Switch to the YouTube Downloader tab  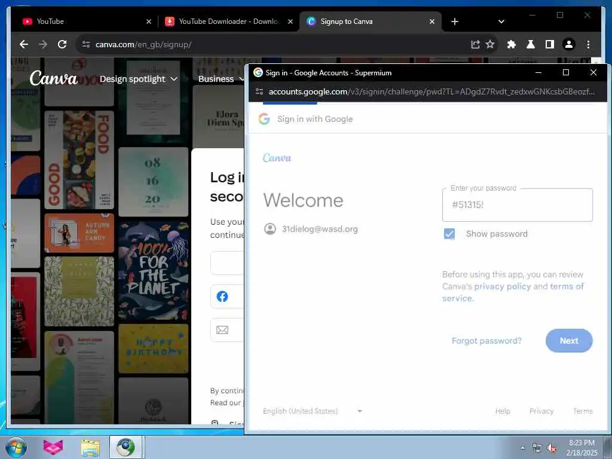tap(229, 22)
